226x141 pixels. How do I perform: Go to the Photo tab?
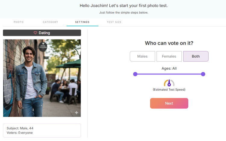(19, 22)
